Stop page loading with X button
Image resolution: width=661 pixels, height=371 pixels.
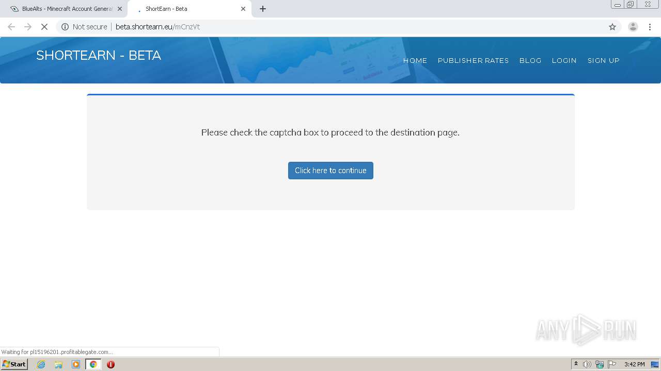(x=44, y=27)
